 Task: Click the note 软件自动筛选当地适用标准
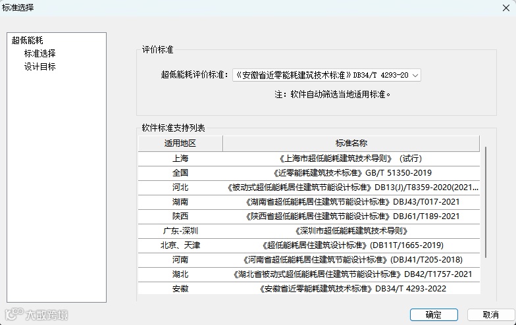coord(332,95)
